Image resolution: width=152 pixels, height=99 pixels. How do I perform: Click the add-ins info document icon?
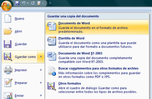click(52, 71)
